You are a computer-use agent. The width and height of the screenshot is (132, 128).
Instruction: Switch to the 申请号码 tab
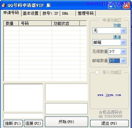[x=11, y=13]
